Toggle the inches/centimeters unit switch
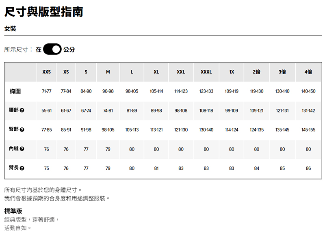The height and width of the screenshot is (233, 325). (x=52, y=50)
